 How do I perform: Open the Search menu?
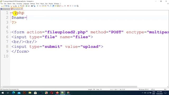pyautogui.click(x=9, y=4)
